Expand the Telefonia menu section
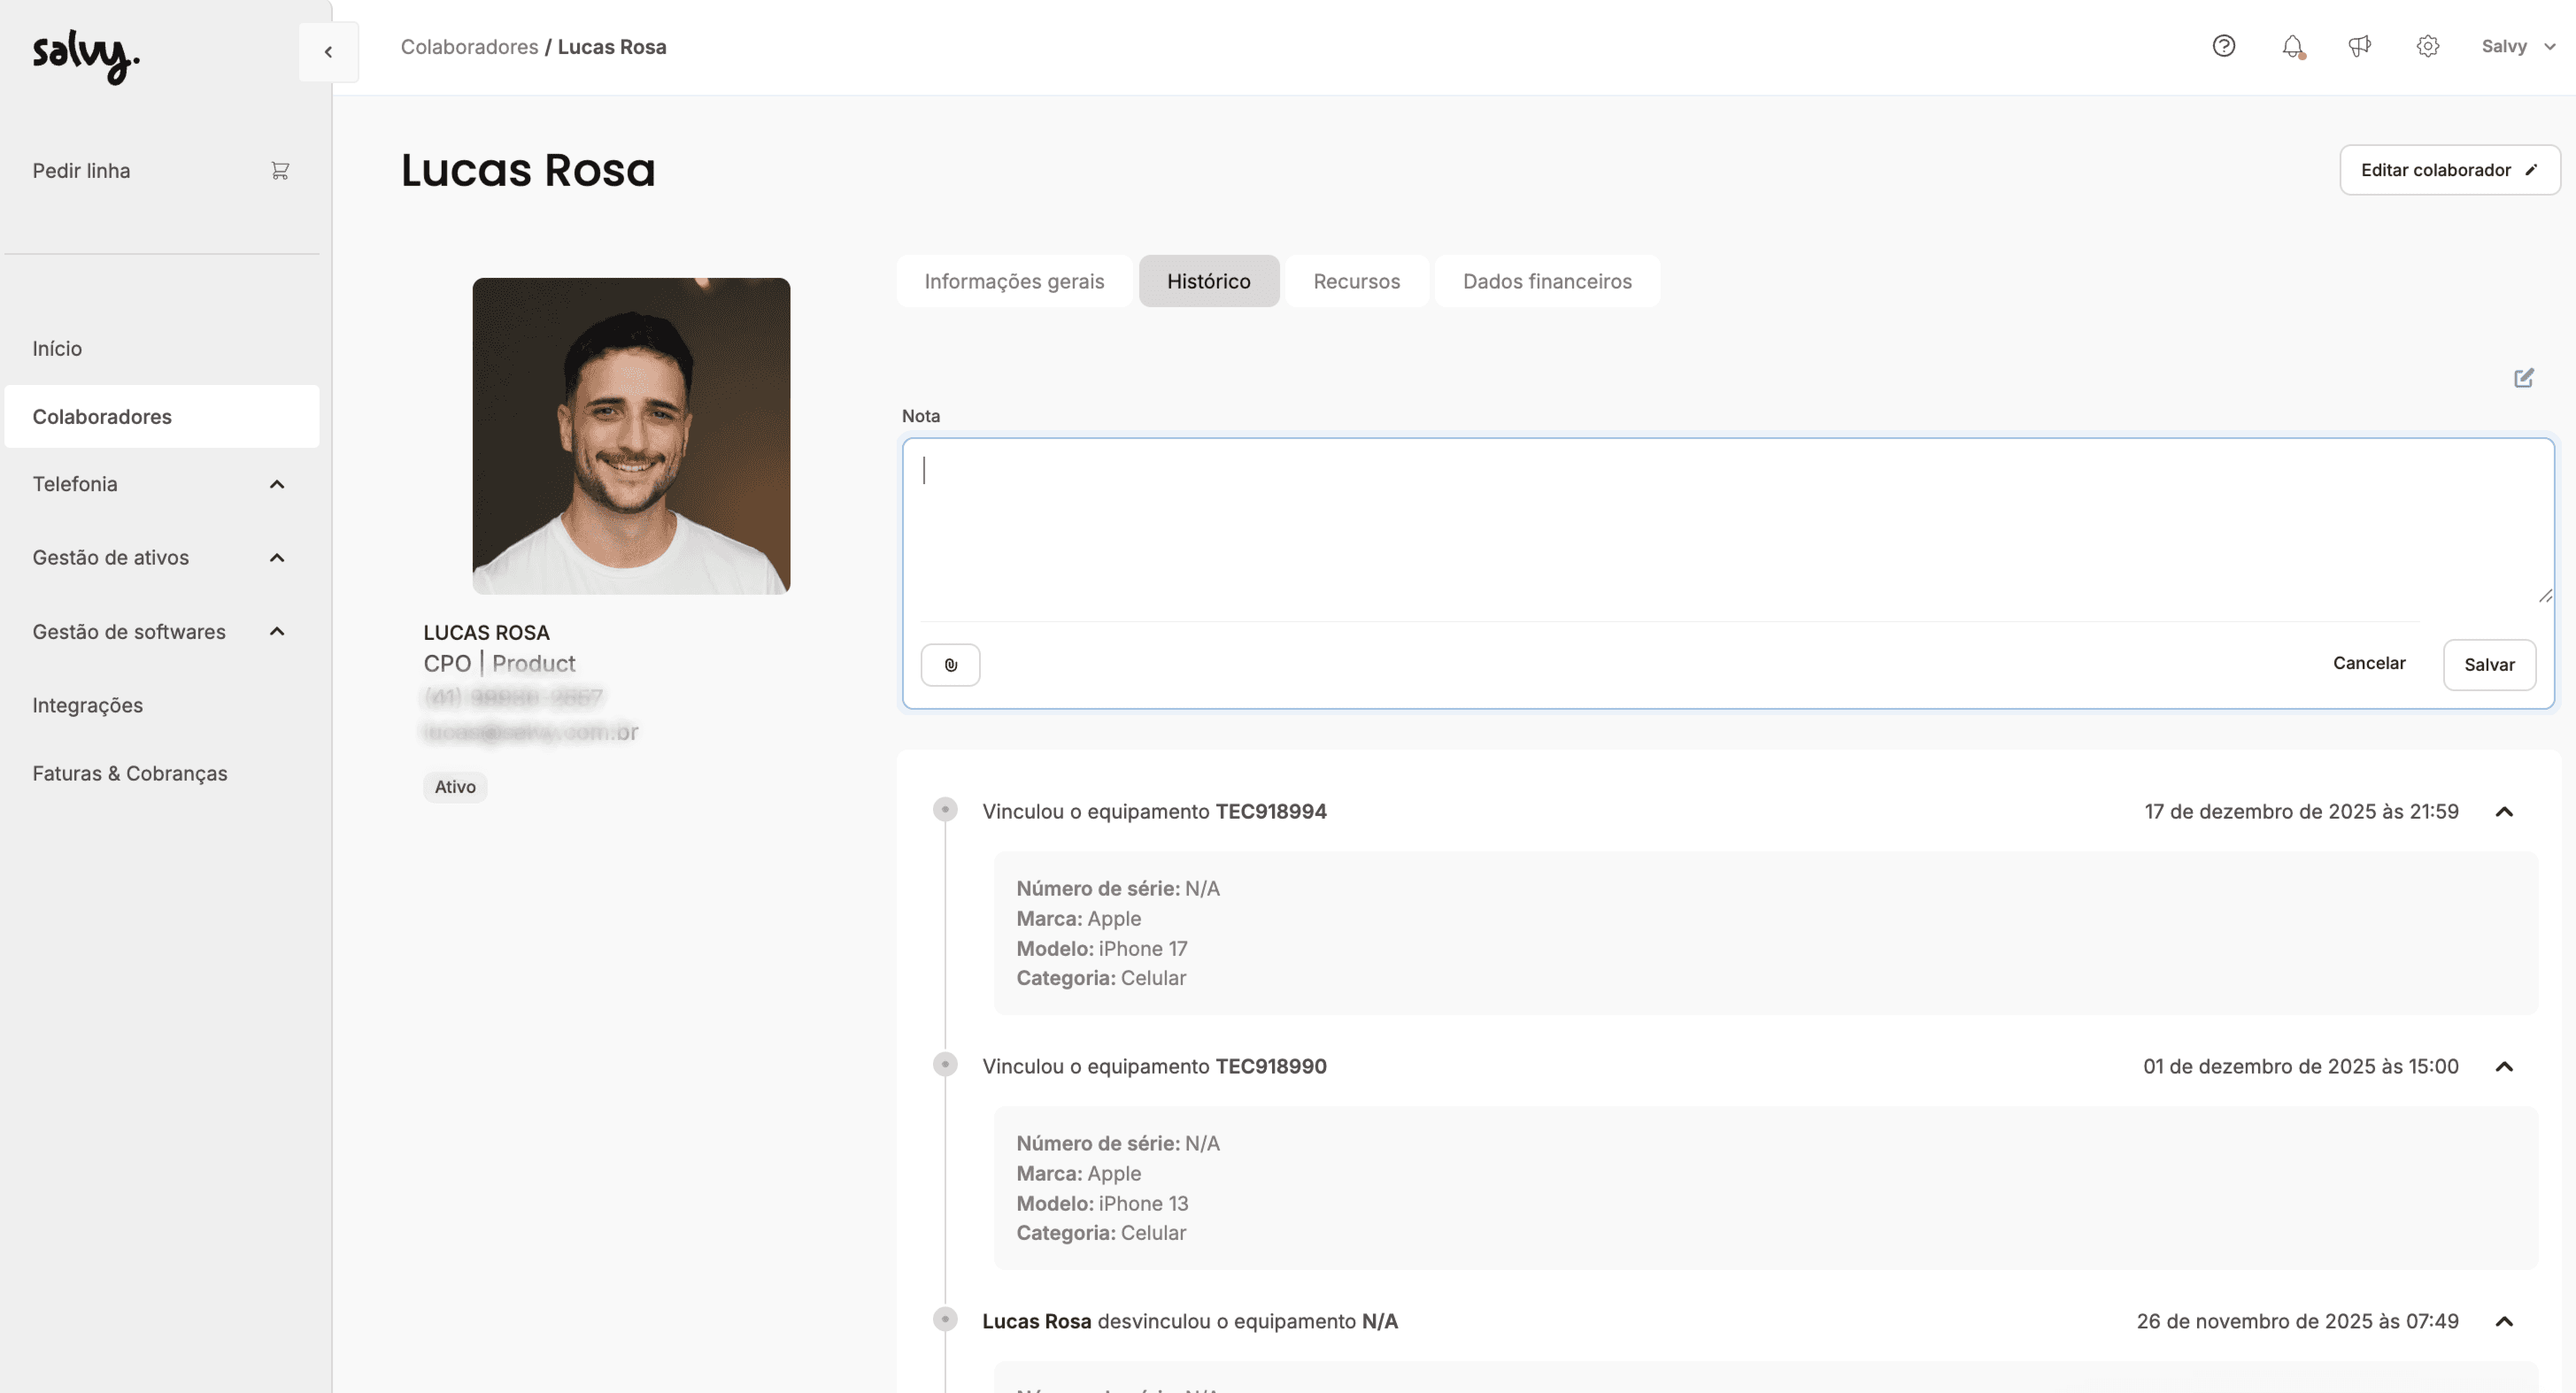The width and height of the screenshot is (2576, 1393). [x=277, y=484]
